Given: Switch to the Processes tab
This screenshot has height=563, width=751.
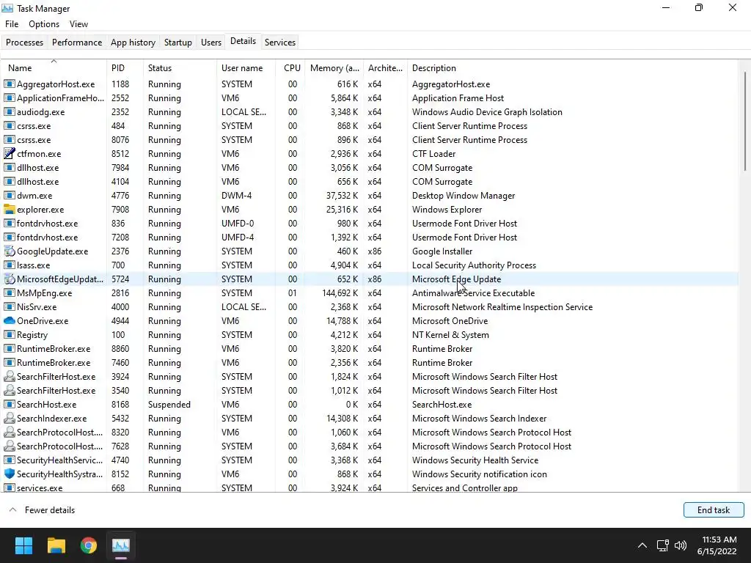Looking at the screenshot, I should point(24,42).
